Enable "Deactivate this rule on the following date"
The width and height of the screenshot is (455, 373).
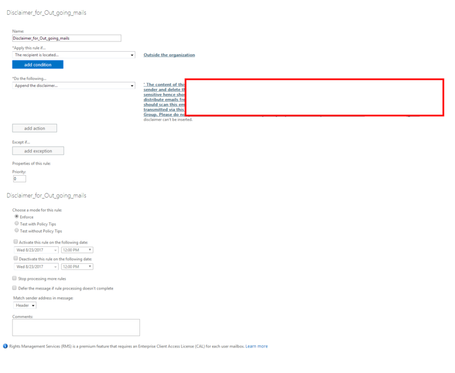click(14, 258)
